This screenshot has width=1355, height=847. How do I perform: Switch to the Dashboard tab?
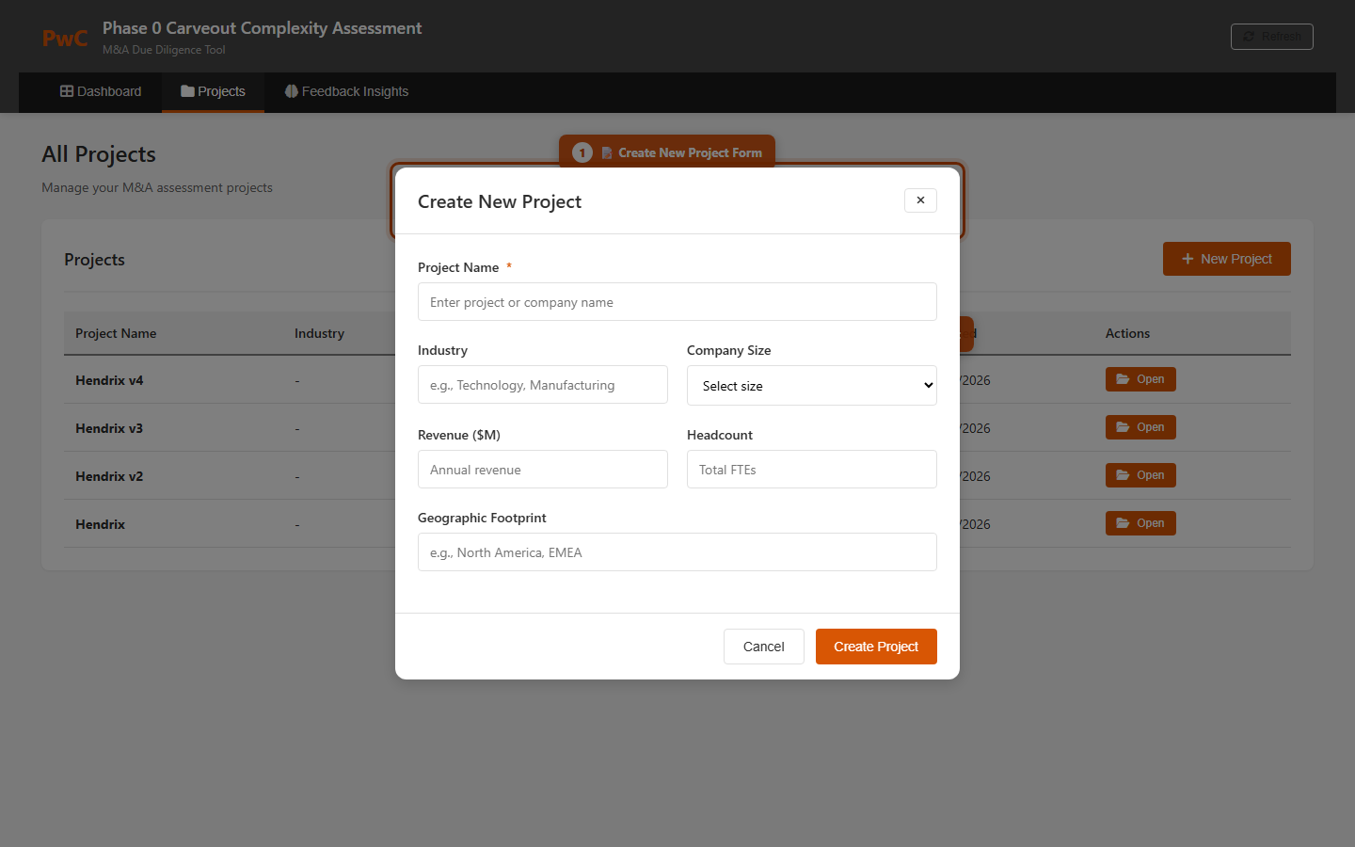pyautogui.click(x=100, y=91)
